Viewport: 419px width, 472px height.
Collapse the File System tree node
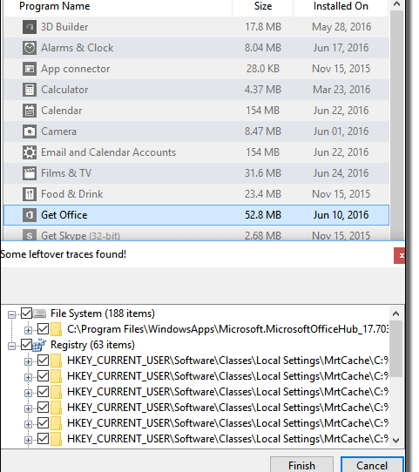point(11,315)
